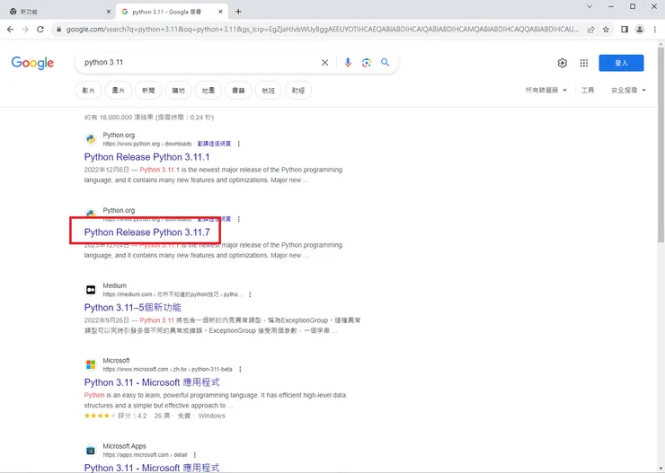Viewport: 665px width, 473px height.
Task: Click the URL in the address bar
Action: pos(323,30)
